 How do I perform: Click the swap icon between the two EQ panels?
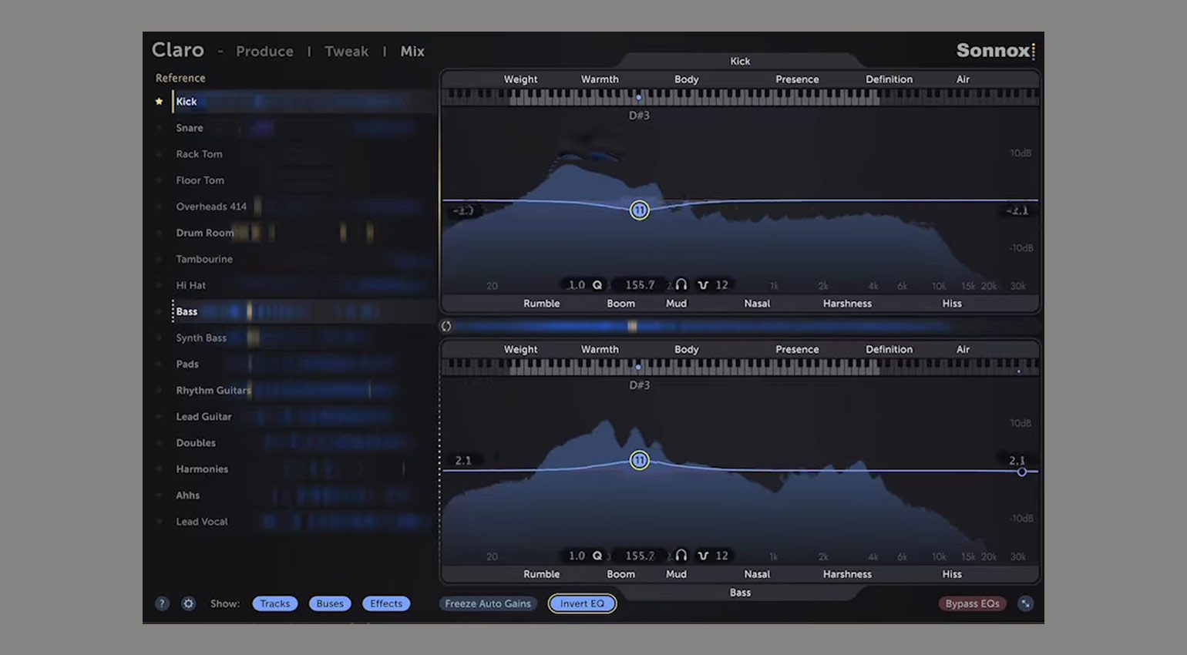(446, 326)
